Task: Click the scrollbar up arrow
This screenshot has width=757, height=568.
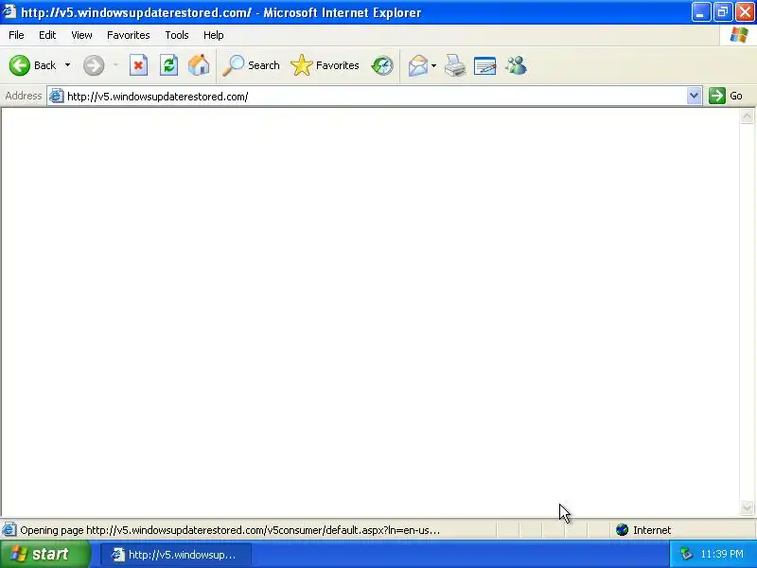Action: point(747,116)
